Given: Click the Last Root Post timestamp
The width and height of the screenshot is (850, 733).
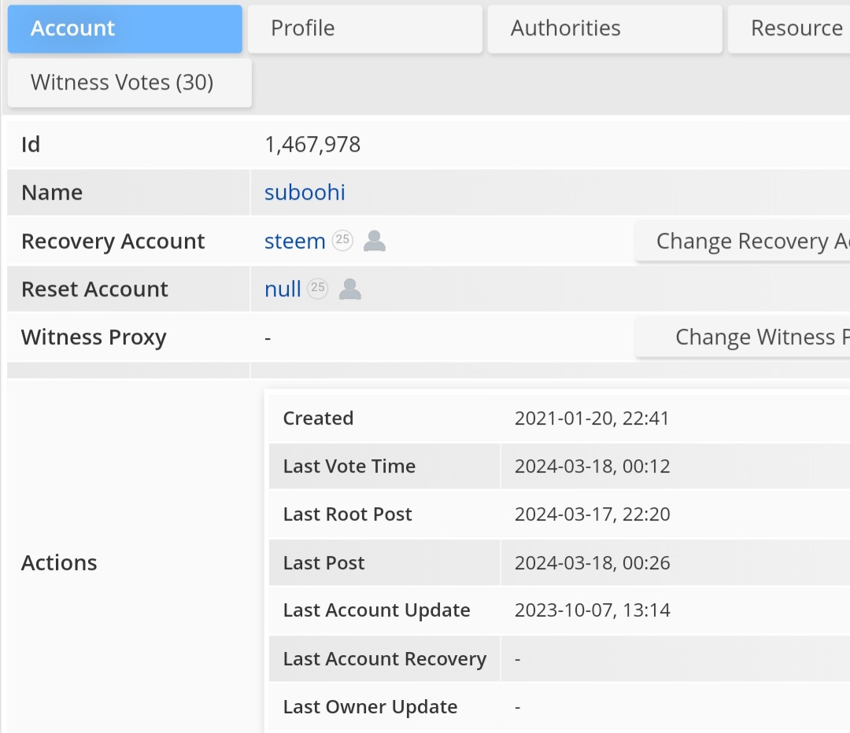Looking at the screenshot, I should click(x=592, y=514).
